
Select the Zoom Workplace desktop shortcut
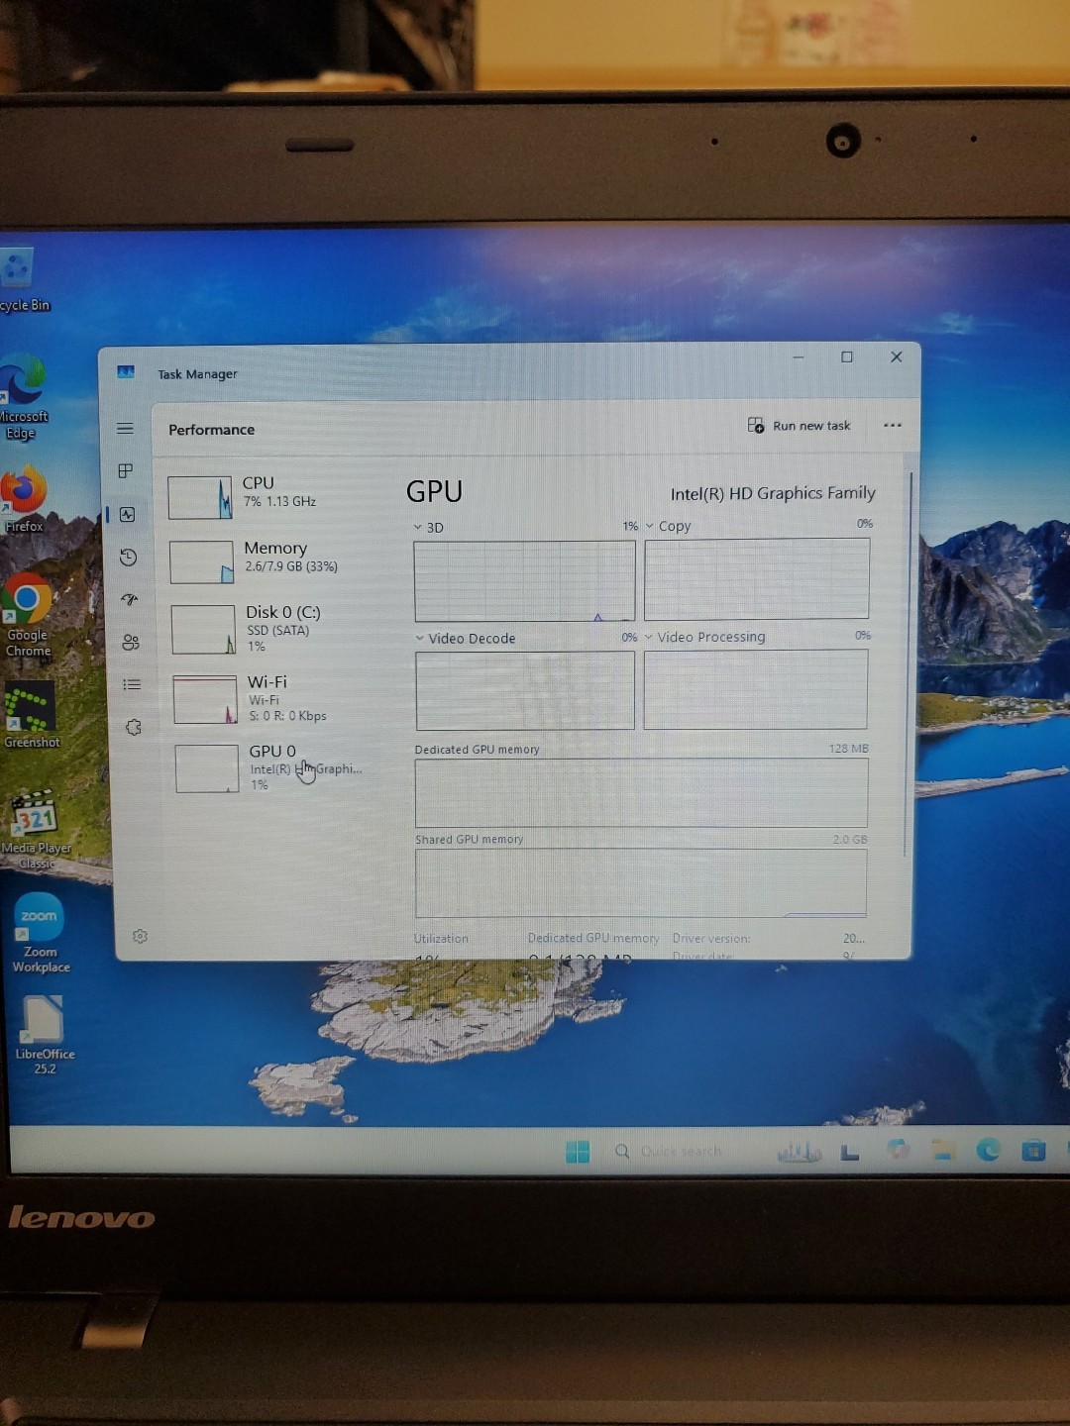point(40,933)
